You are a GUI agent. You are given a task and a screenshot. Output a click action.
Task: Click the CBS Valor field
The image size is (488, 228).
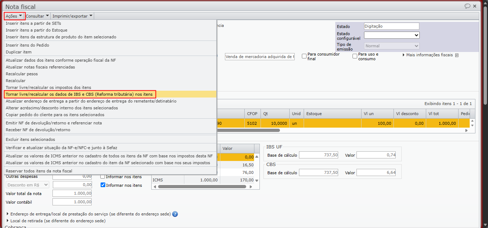377,172
